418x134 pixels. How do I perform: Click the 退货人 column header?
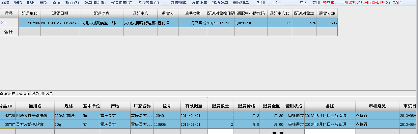168,13
